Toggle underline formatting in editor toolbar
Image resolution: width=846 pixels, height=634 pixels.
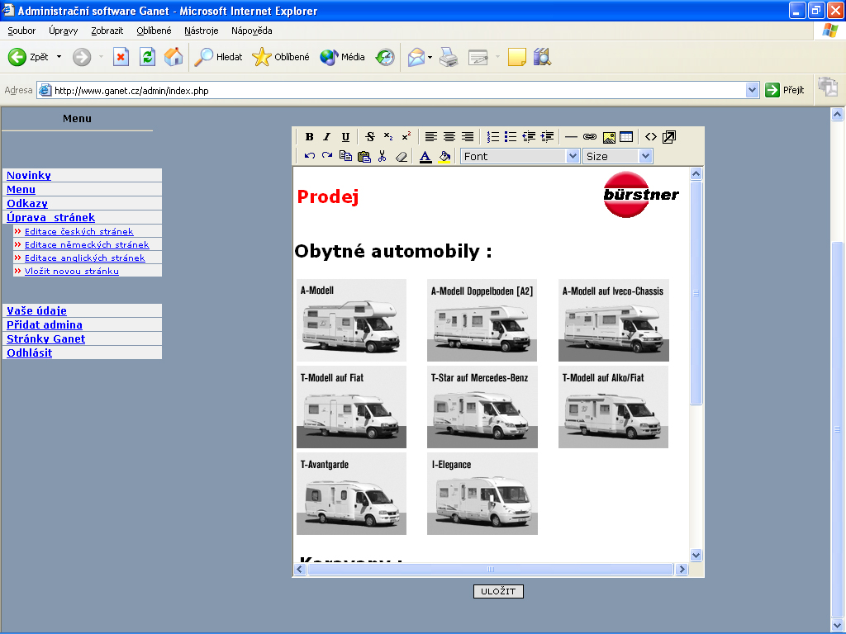click(x=345, y=137)
